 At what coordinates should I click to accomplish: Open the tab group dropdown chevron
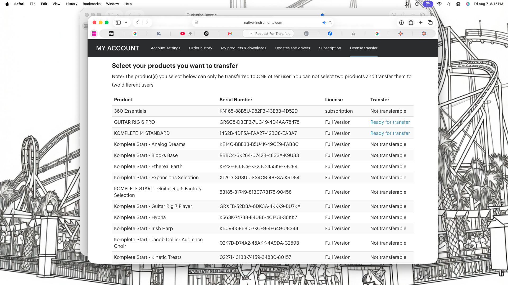pyautogui.click(x=126, y=23)
